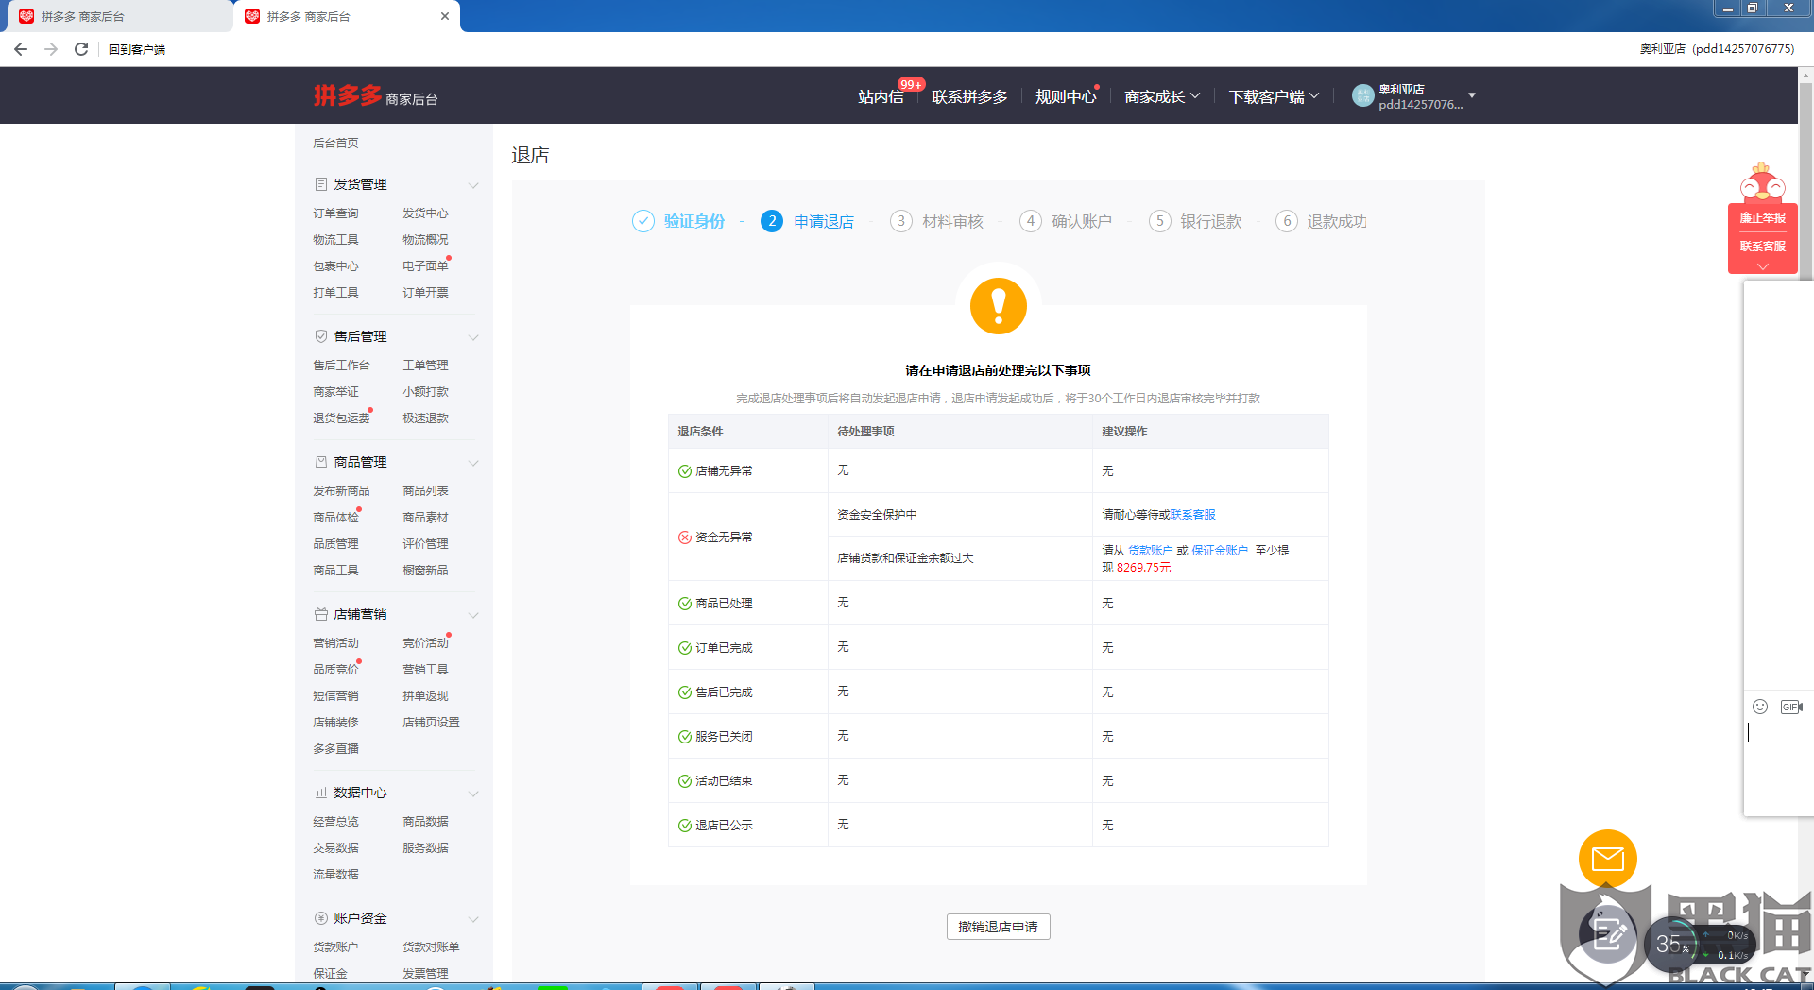Collapse the 店铺营销 menu chevron
Screen dimensions: 1814x990
[474, 615]
